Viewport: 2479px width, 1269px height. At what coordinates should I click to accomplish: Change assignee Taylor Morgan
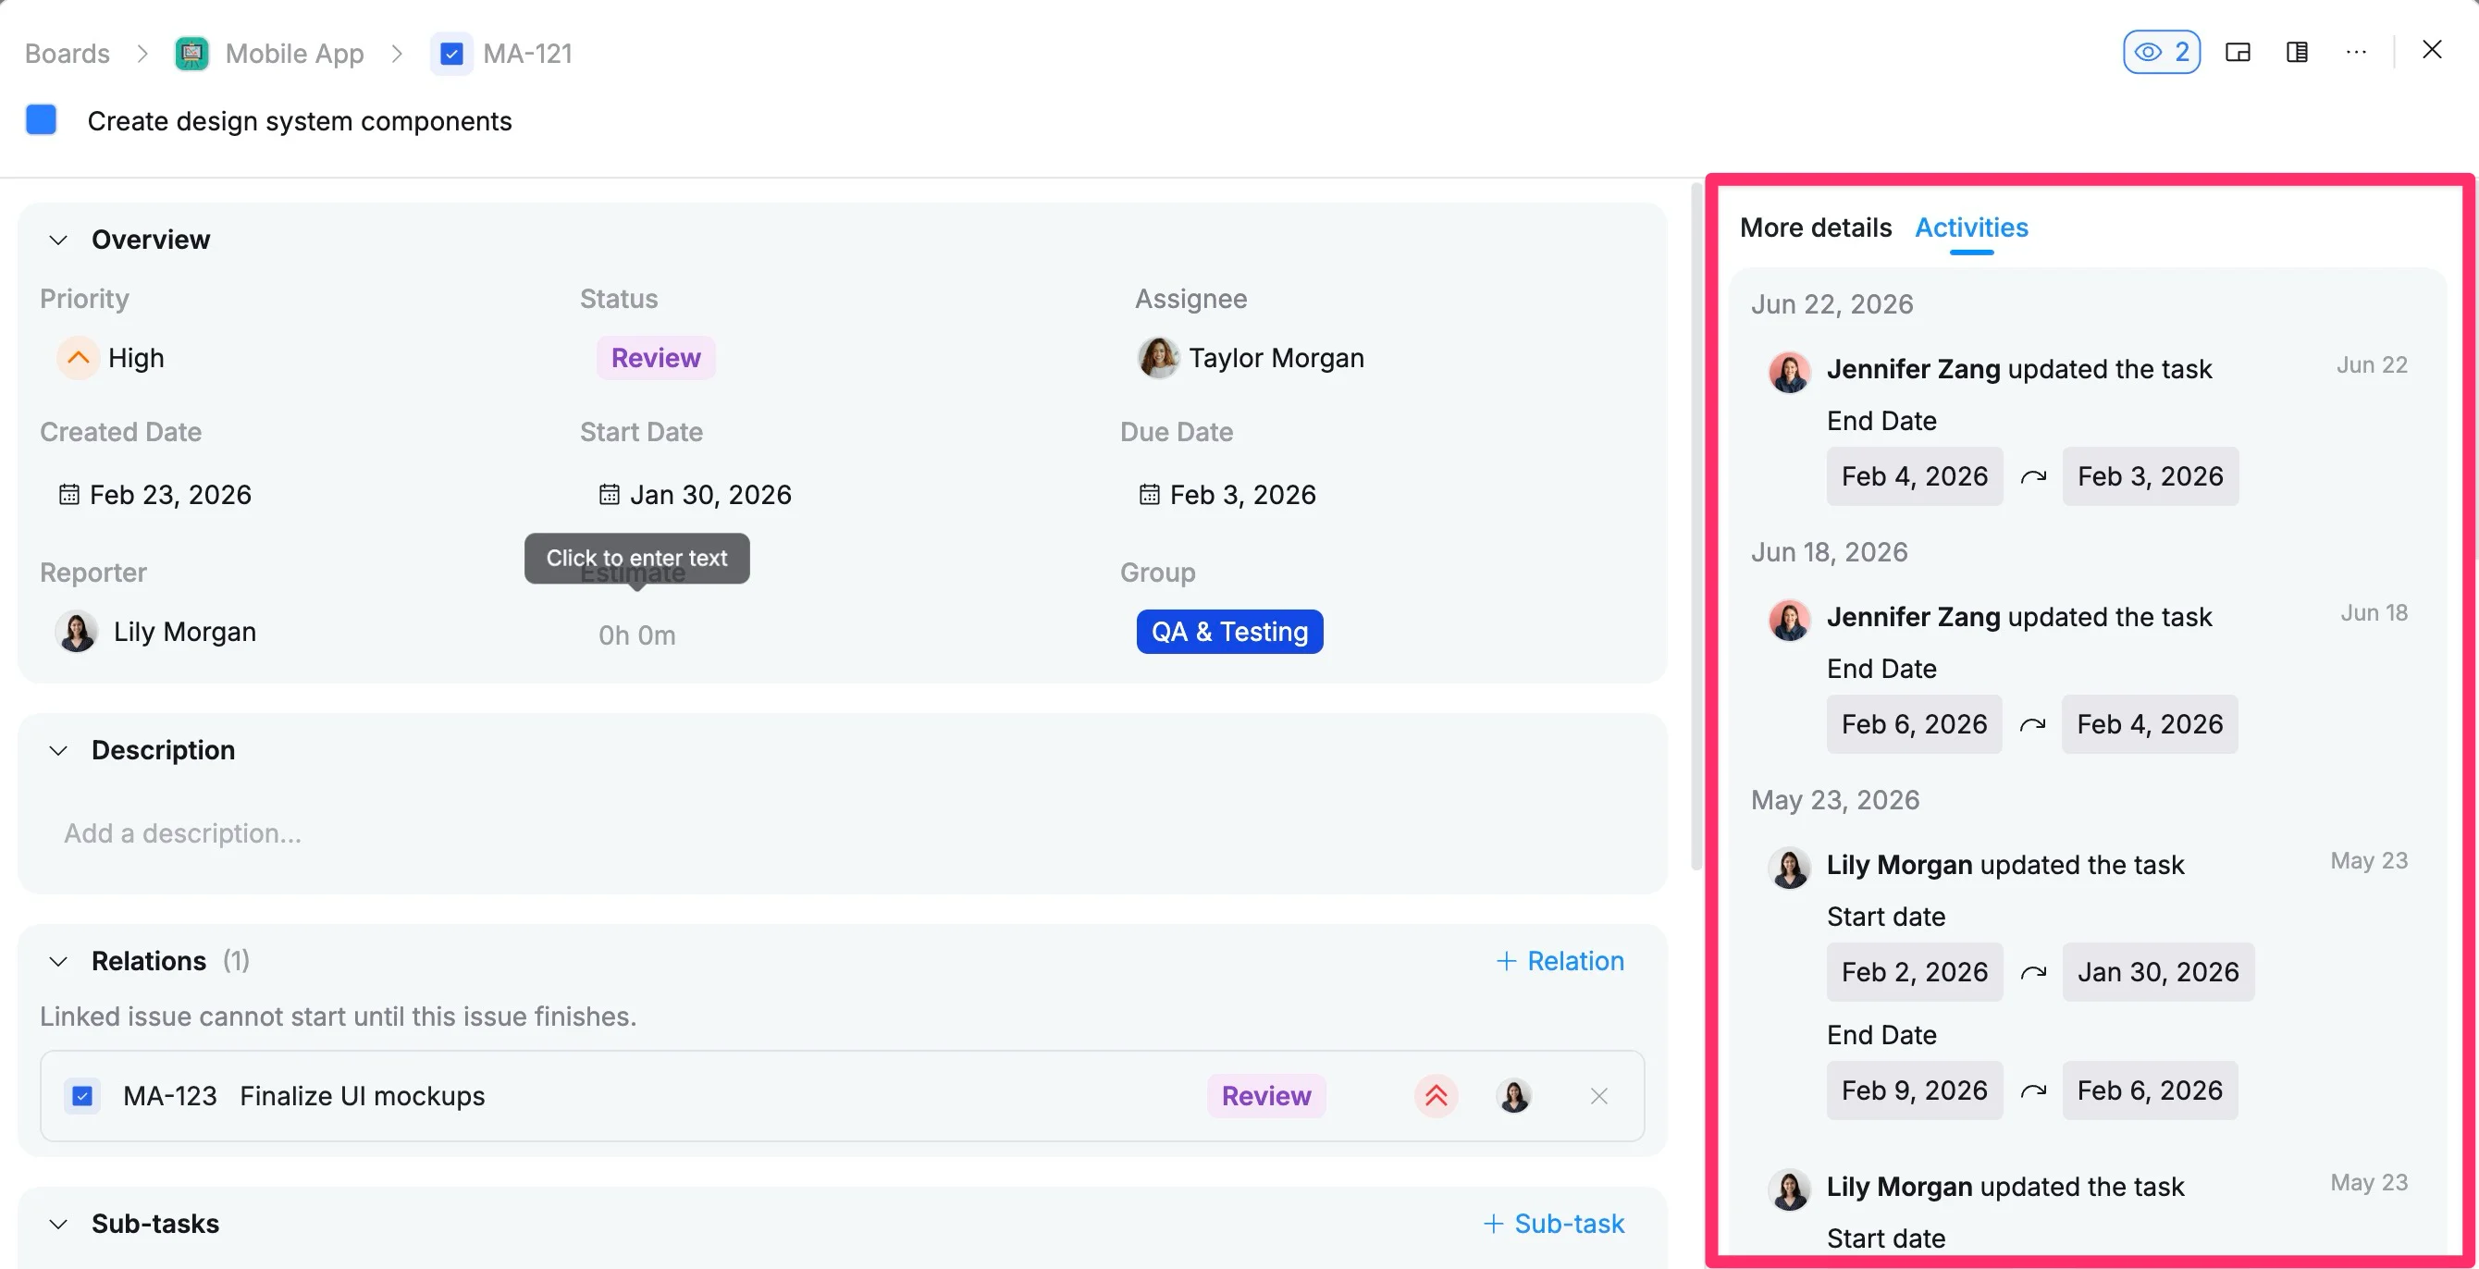[1276, 358]
